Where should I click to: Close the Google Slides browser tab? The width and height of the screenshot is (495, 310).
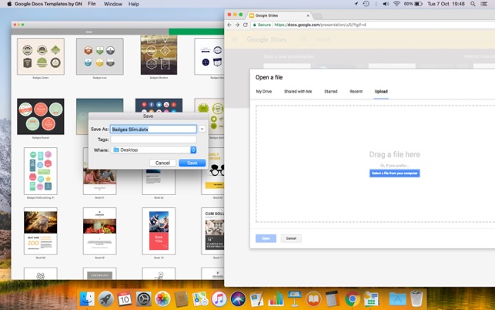coord(308,15)
